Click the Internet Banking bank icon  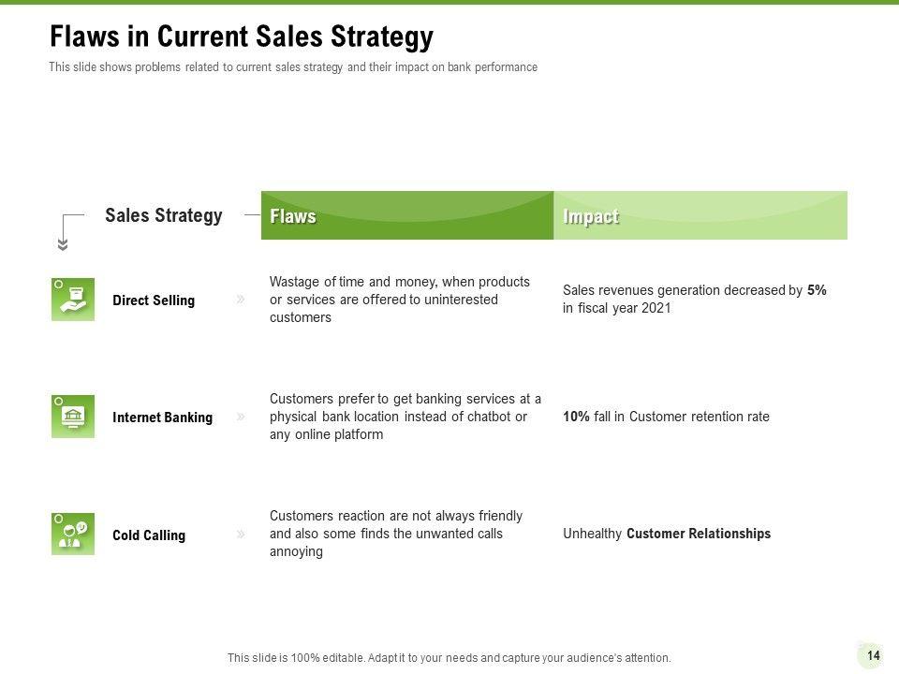(x=73, y=417)
